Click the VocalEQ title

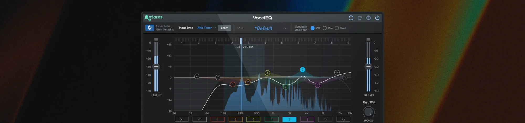tap(262, 18)
